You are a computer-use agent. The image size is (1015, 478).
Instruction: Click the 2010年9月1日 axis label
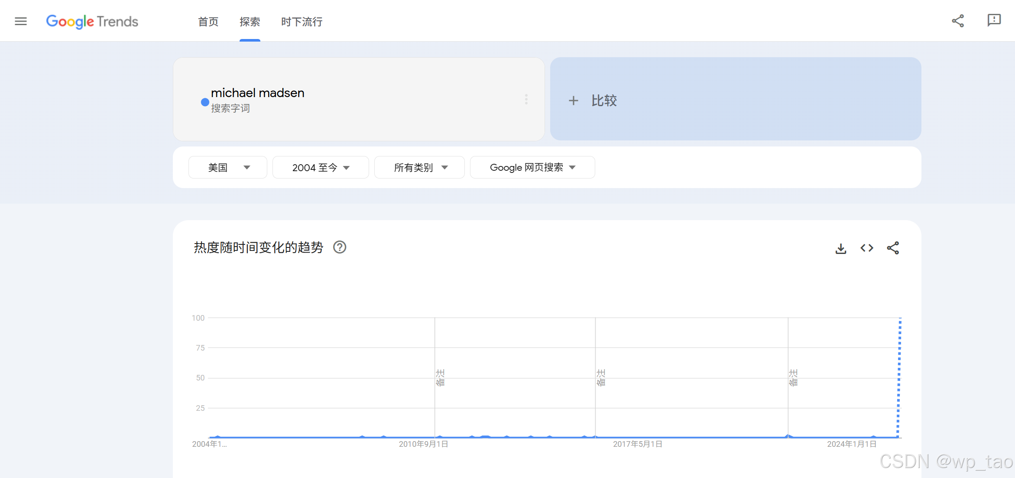[x=423, y=444]
